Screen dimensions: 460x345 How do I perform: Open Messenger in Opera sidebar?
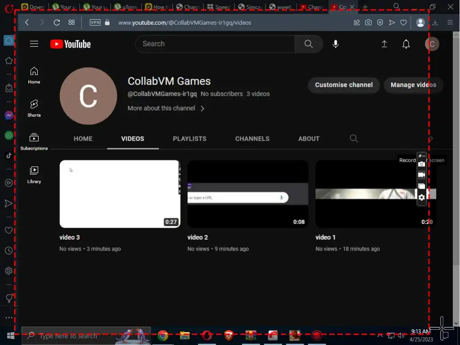point(9,115)
